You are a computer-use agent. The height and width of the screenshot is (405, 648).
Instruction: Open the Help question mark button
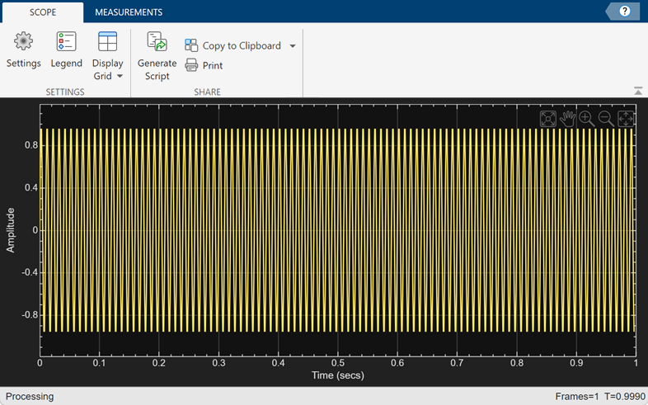(625, 12)
